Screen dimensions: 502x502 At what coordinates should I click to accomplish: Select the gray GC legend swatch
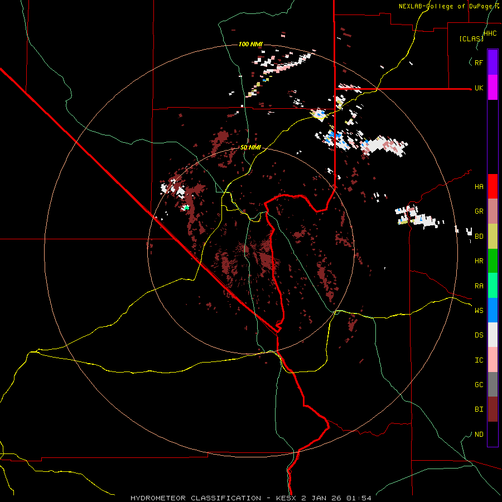coord(493,384)
